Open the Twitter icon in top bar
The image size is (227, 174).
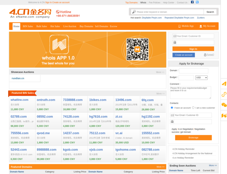[197, 2]
